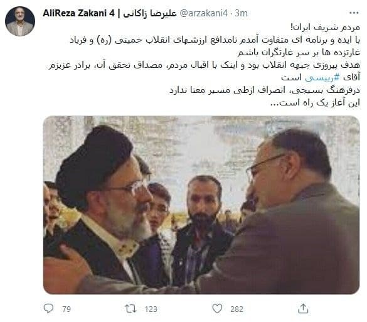Open the @arzakani4 handle link

pos(203,13)
